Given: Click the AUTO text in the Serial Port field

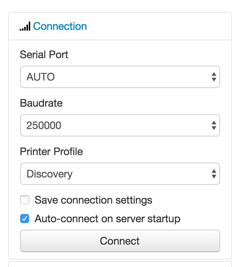Looking at the screenshot, I should [x=41, y=77].
